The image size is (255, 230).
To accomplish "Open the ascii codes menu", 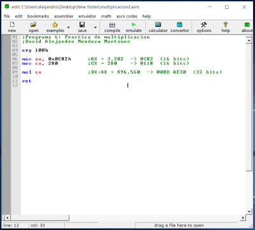I will (x=127, y=16).
